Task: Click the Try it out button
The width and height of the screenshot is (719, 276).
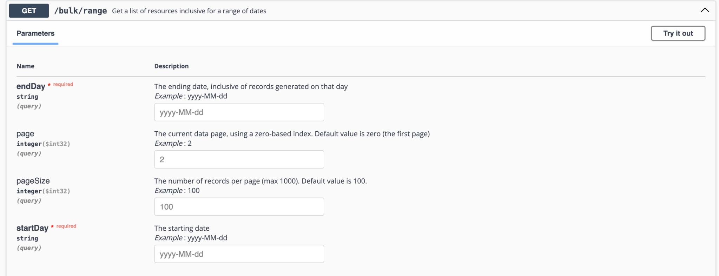Action: pyautogui.click(x=678, y=33)
